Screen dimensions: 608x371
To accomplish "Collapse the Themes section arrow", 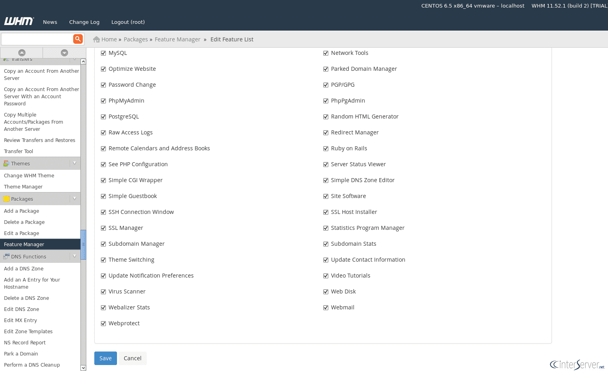I will pyautogui.click(x=74, y=163).
